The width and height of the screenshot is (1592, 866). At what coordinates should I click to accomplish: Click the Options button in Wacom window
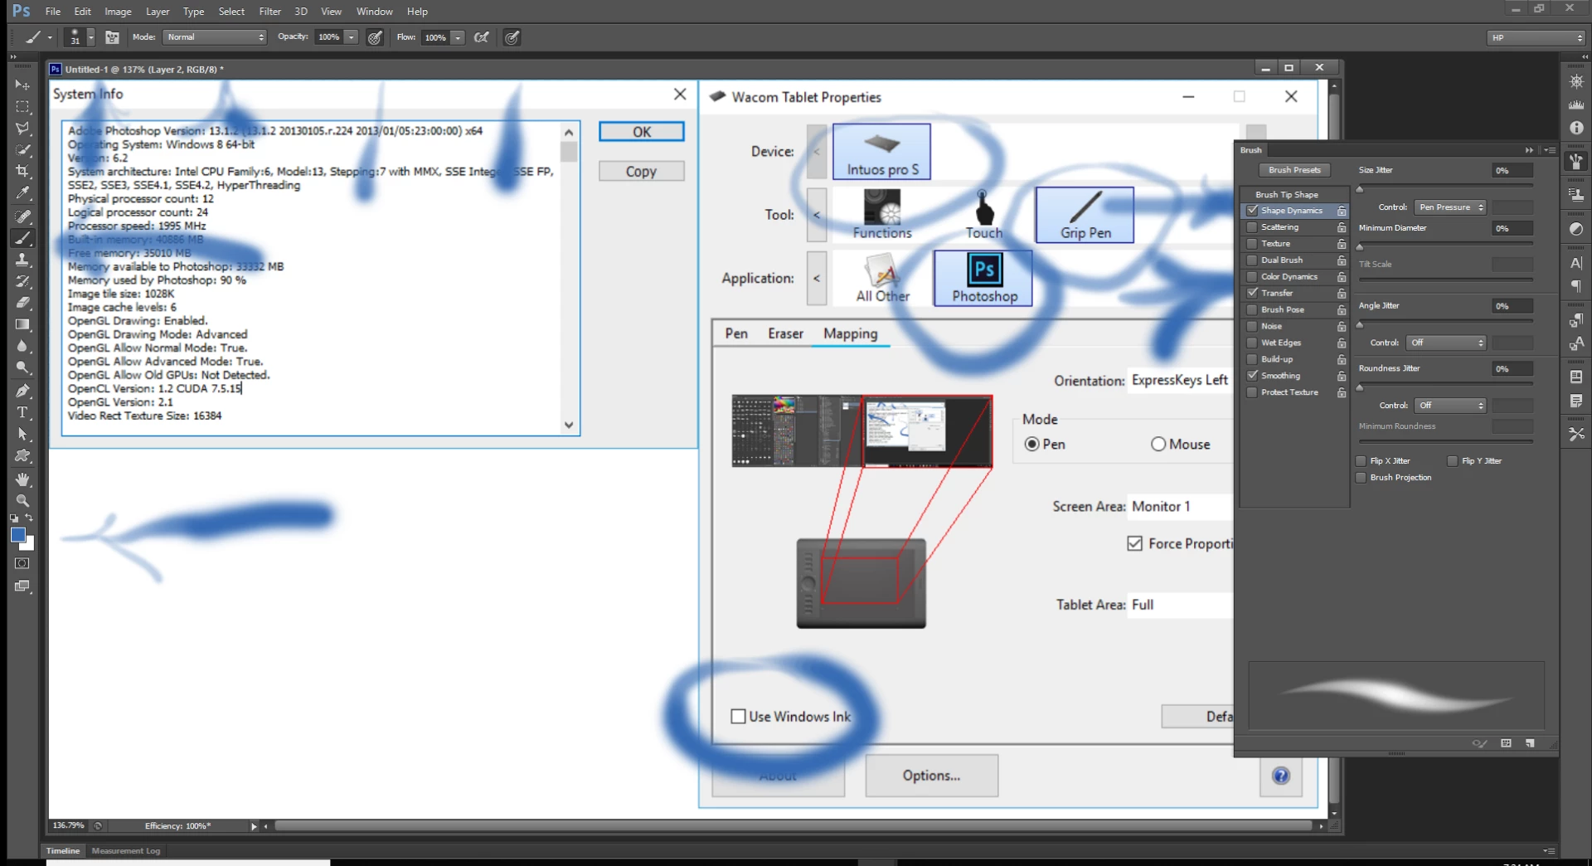click(x=932, y=776)
